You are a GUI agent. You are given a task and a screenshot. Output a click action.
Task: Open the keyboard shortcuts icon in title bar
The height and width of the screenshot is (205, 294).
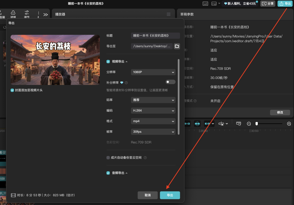click(206, 4)
